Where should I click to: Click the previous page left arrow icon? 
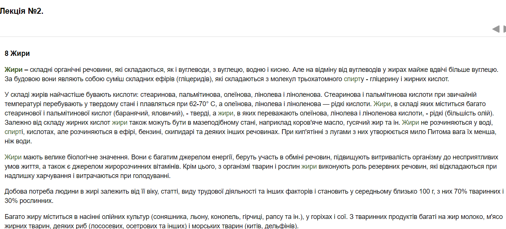pyautogui.click(x=496, y=29)
